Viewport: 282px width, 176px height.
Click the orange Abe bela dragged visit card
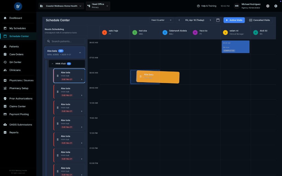click(158, 77)
